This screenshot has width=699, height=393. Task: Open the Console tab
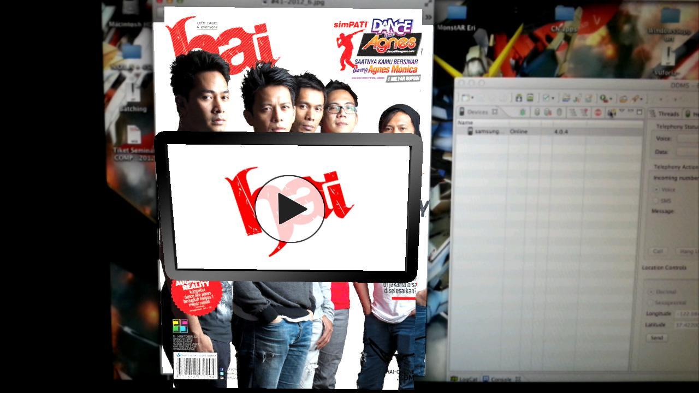pyautogui.click(x=501, y=378)
